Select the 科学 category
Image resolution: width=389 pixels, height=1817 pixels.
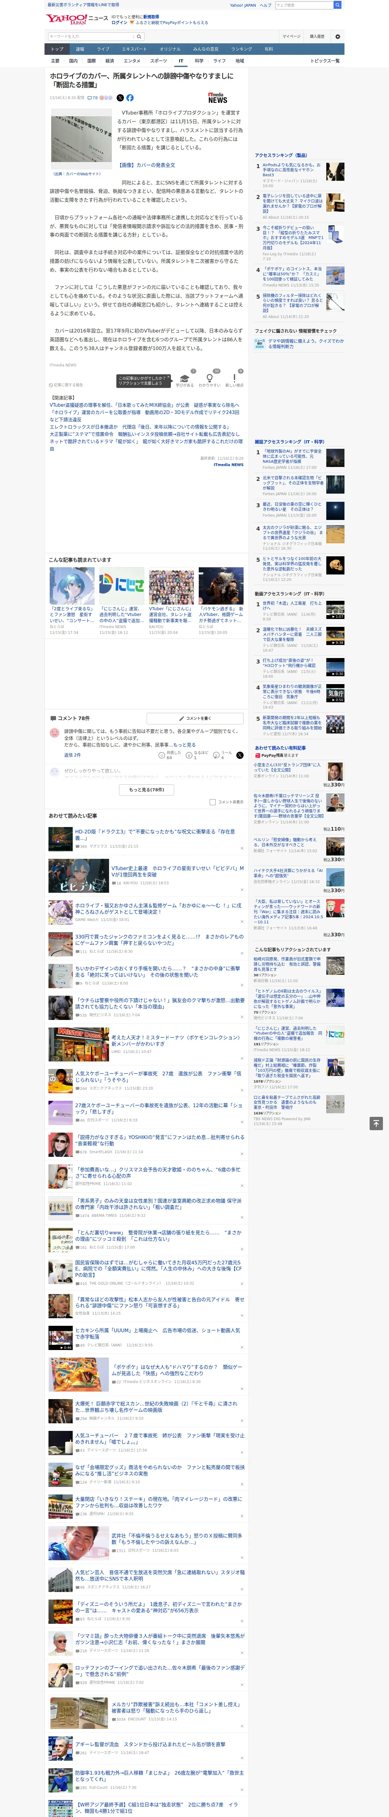(199, 61)
